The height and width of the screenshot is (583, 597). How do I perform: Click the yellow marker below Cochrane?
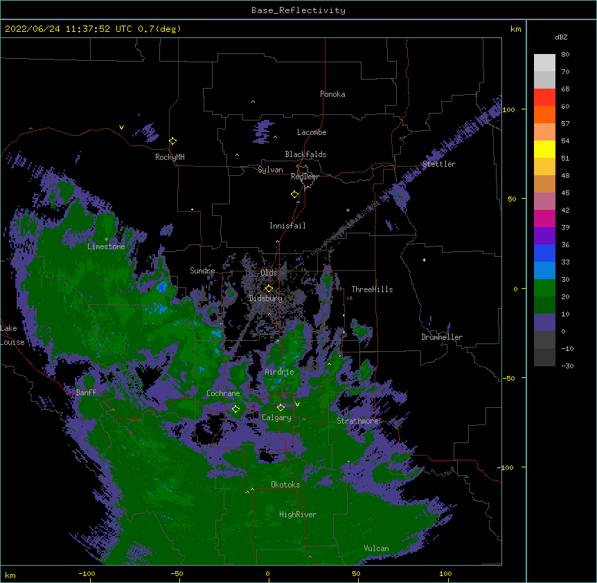(x=236, y=409)
